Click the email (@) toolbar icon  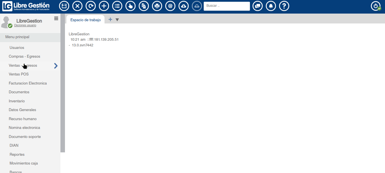(x=170, y=6)
